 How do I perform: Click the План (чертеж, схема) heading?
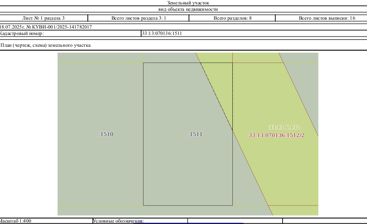pyautogui.click(x=45, y=45)
